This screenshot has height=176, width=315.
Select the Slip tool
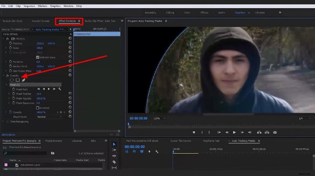(x=114, y=168)
